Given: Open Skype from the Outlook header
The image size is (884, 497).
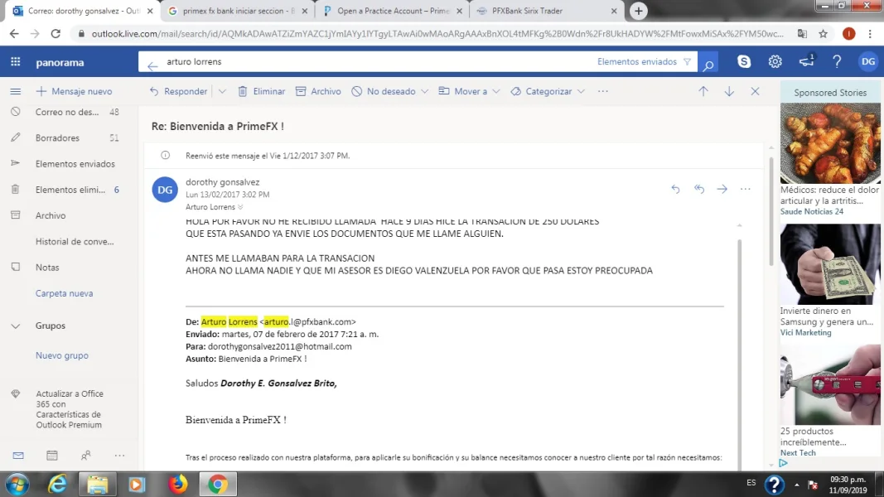Looking at the screenshot, I should coord(744,62).
